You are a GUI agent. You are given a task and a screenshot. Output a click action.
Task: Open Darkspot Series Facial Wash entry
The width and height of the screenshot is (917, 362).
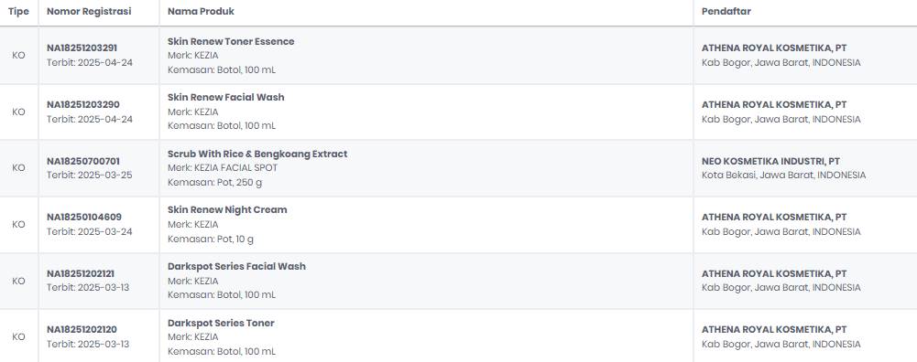pyautogui.click(x=236, y=266)
